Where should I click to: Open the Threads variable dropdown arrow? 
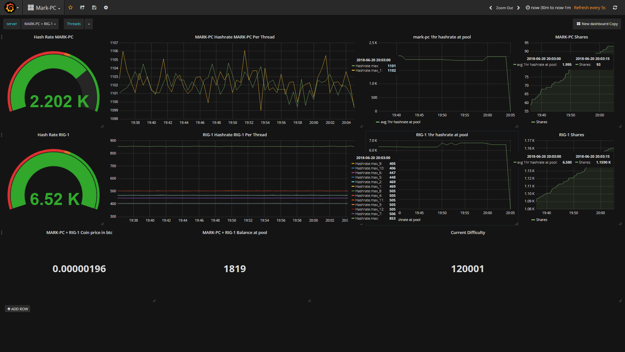pos(89,24)
